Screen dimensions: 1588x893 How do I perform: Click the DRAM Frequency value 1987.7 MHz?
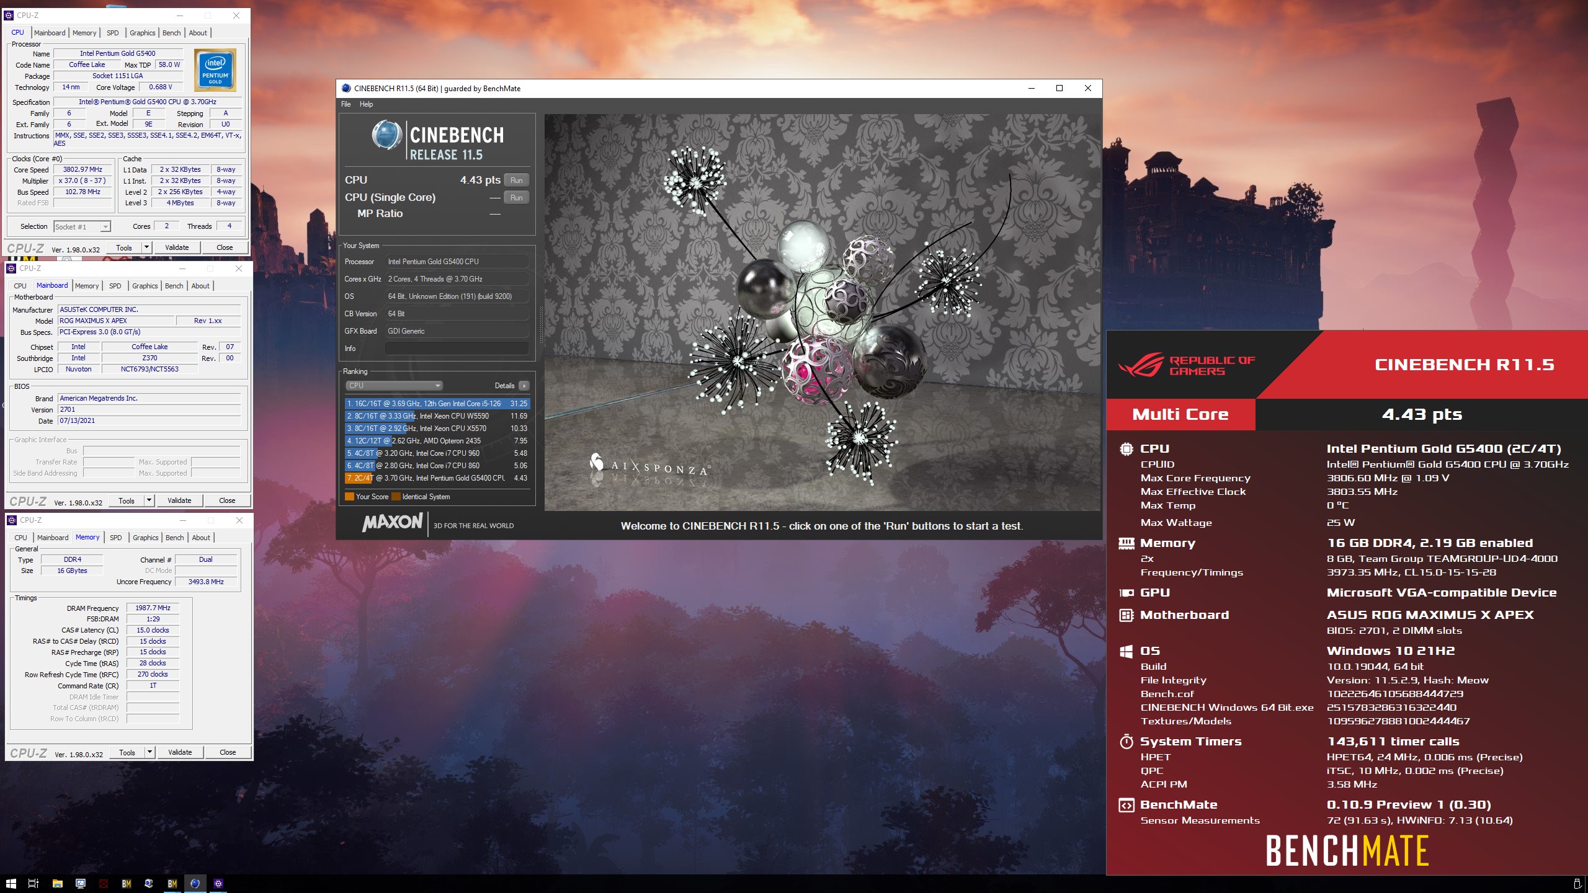153,608
